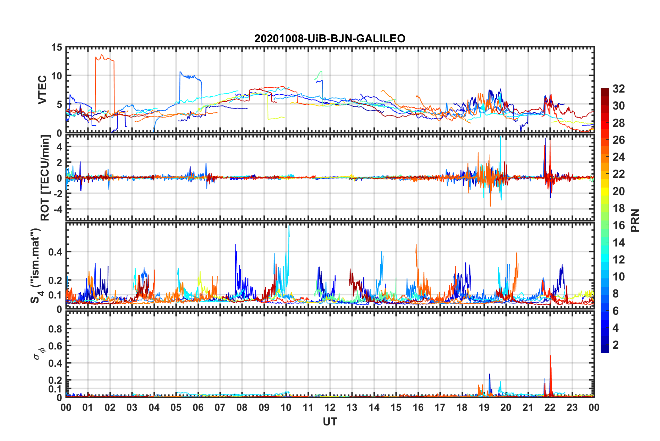Viewport: 660px width, 441px height.
Task: Click colorbar tick label 30
Action: tap(618, 106)
